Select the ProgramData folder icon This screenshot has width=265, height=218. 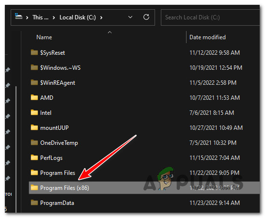34,202
